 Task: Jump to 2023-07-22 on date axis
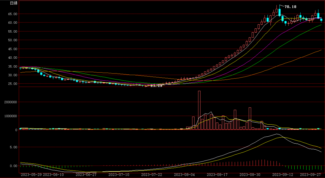152,174
